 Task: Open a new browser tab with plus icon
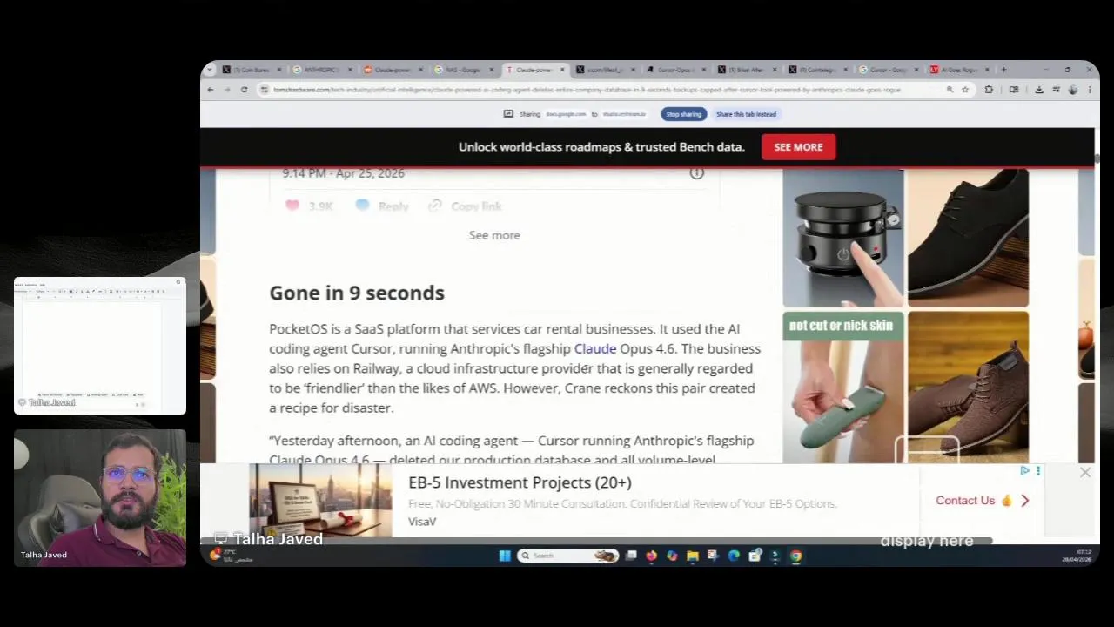pyautogui.click(x=1003, y=70)
